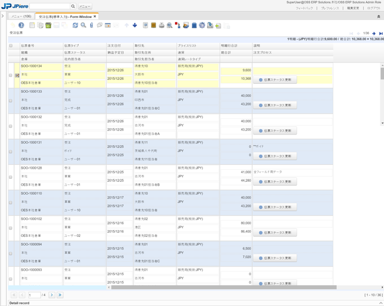The width and height of the screenshot is (384, 306).
Task: Click the paperclip Attachment icon
Action: (x=91, y=25)
